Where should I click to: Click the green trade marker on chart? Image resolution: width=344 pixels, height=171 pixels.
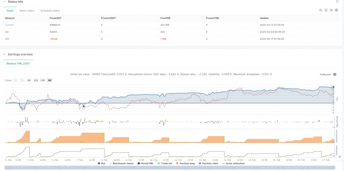(84, 106)
